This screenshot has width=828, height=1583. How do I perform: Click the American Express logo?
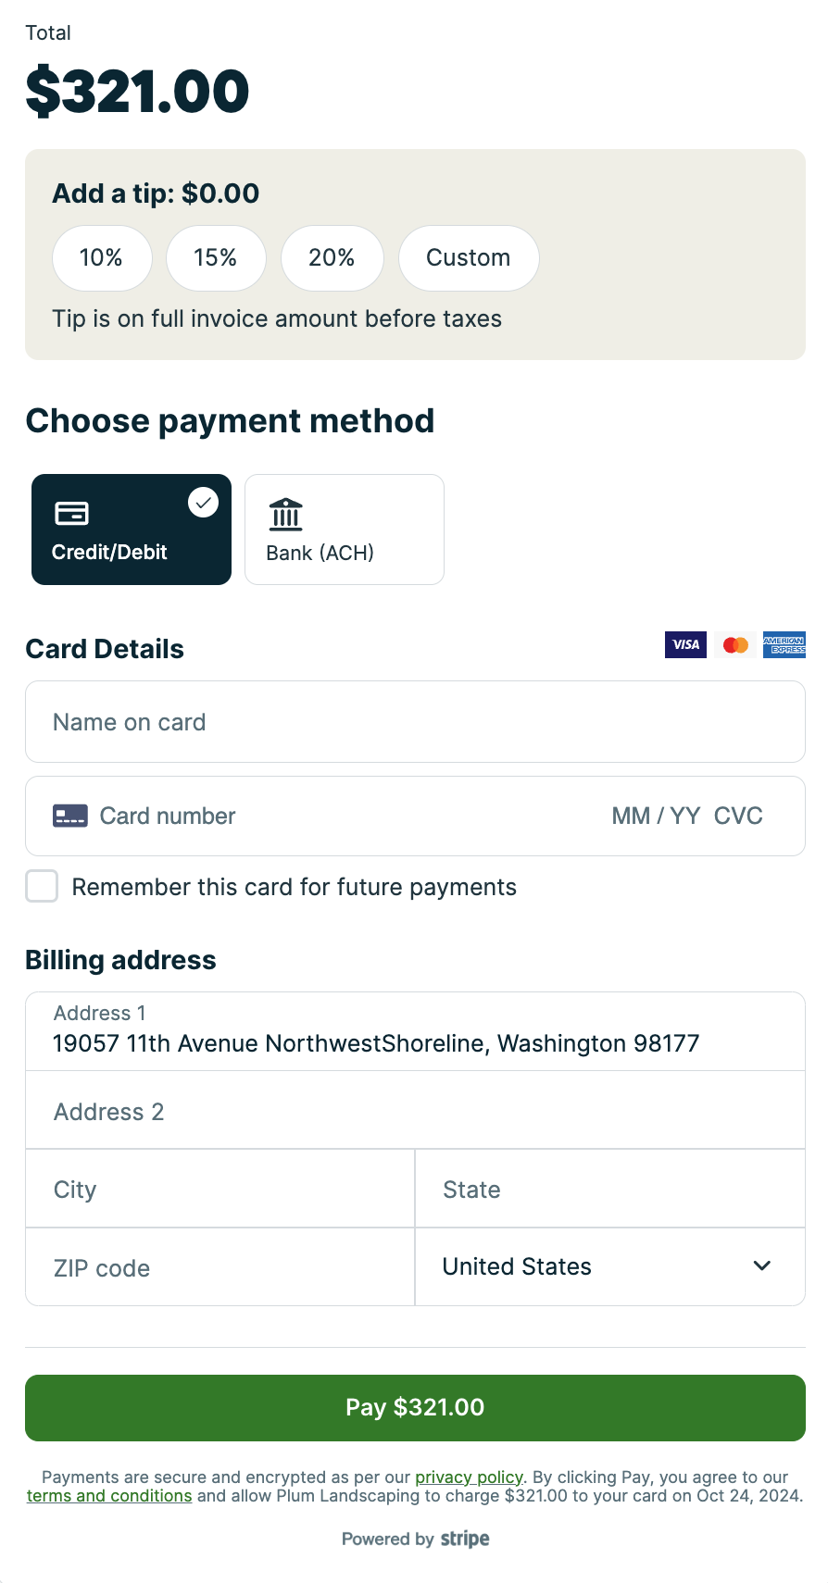[784, 645]
